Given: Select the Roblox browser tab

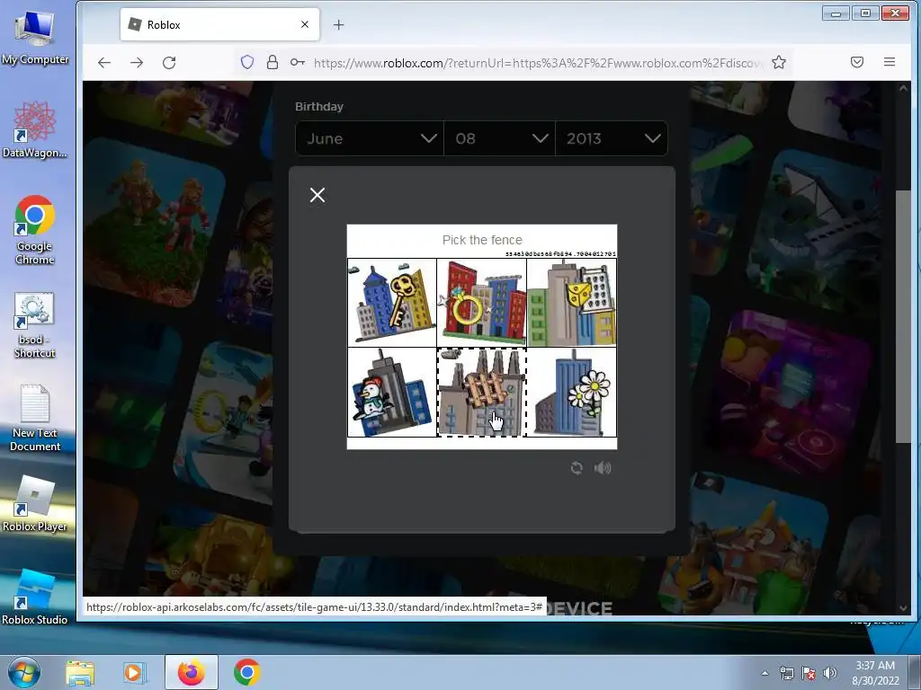Looking at the screenshot, I should pos(219,24).
